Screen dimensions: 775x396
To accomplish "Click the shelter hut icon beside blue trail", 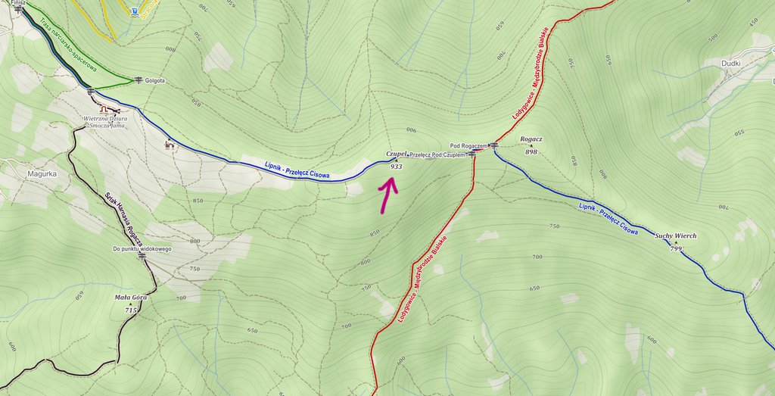I will (170, 145).
